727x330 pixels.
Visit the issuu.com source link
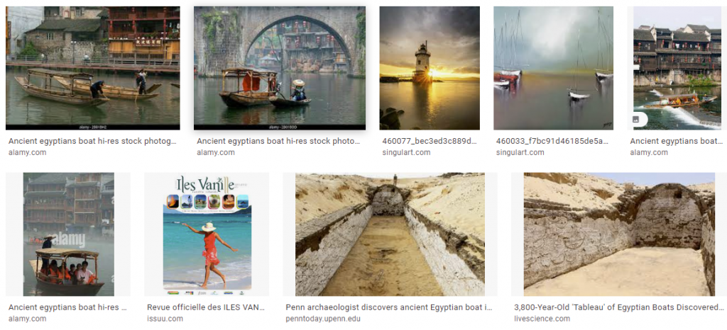(x=165, y=319)
